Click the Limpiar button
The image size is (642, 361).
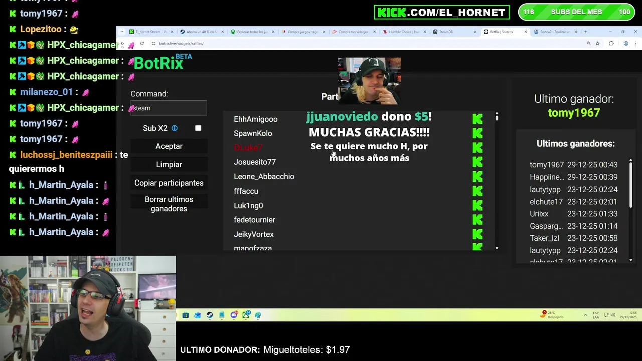pos(169,164)
